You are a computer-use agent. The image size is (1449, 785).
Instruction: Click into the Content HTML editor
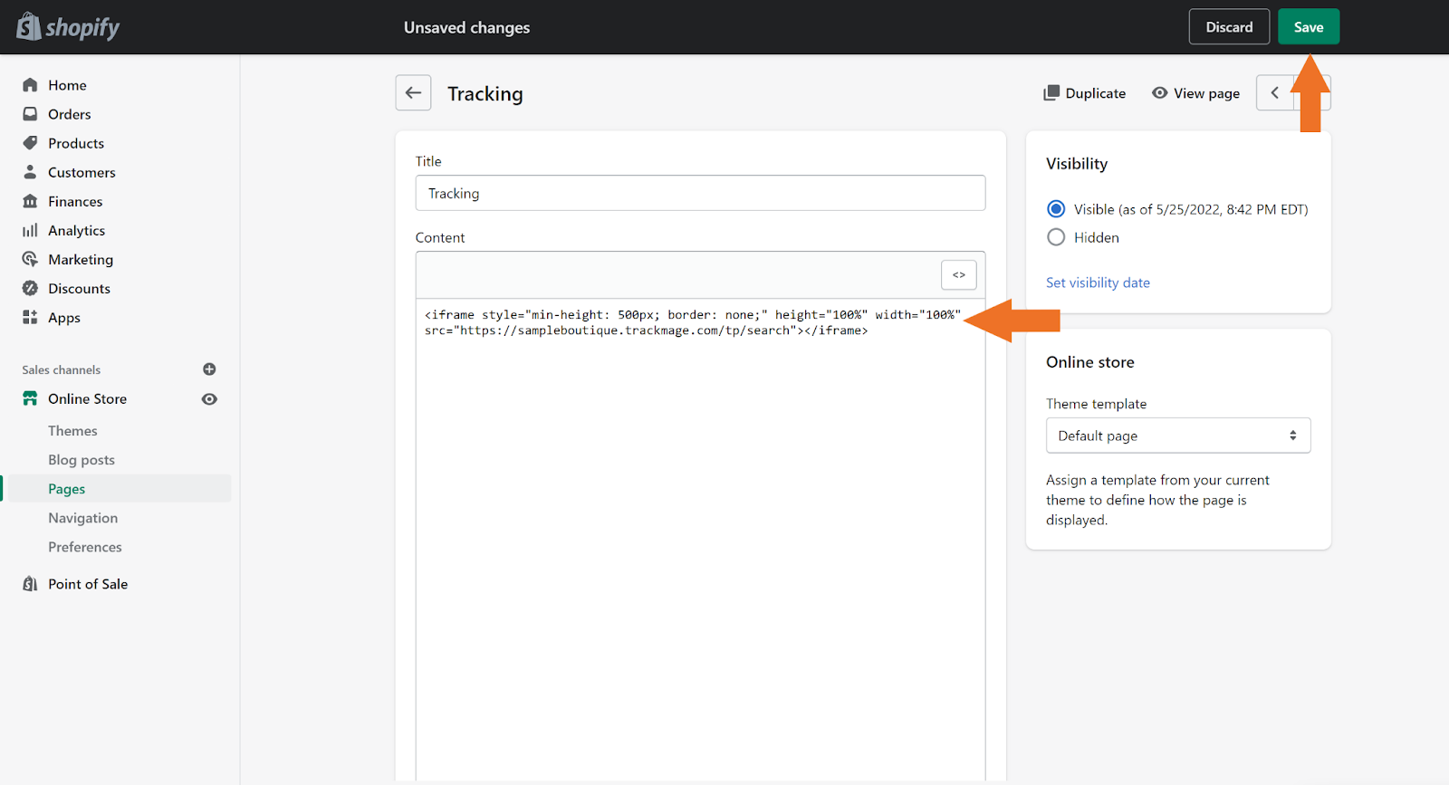[x=700, y=539]
